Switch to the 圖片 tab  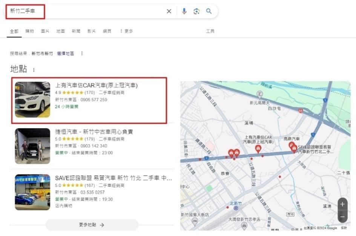click(45, 31)
